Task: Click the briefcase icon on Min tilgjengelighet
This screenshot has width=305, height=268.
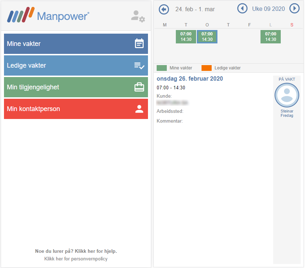Action: coord(139,87)
